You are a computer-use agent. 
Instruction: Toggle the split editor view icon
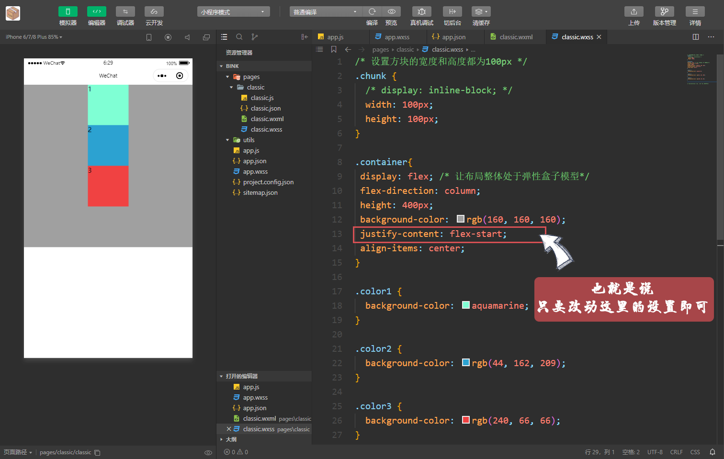(695, 37)
